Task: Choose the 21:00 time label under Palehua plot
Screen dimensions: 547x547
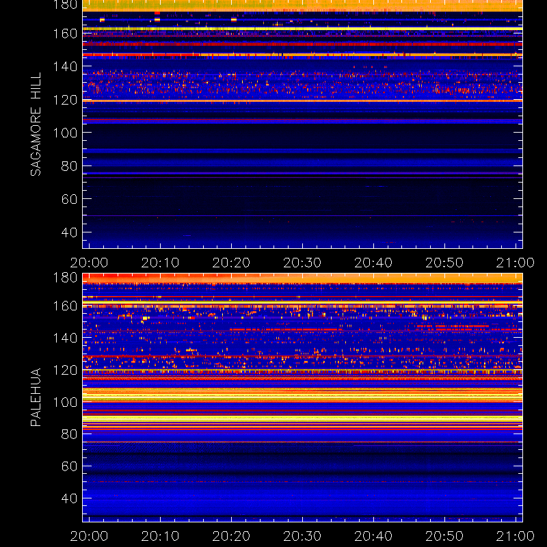Action: coord(516,536)
